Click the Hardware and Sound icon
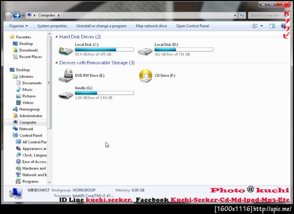Image resolution: width=294 pixels, height=214 pixels. (19, 168)
